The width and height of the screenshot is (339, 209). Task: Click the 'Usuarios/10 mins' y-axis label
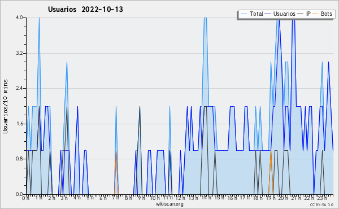pos(5,107)
